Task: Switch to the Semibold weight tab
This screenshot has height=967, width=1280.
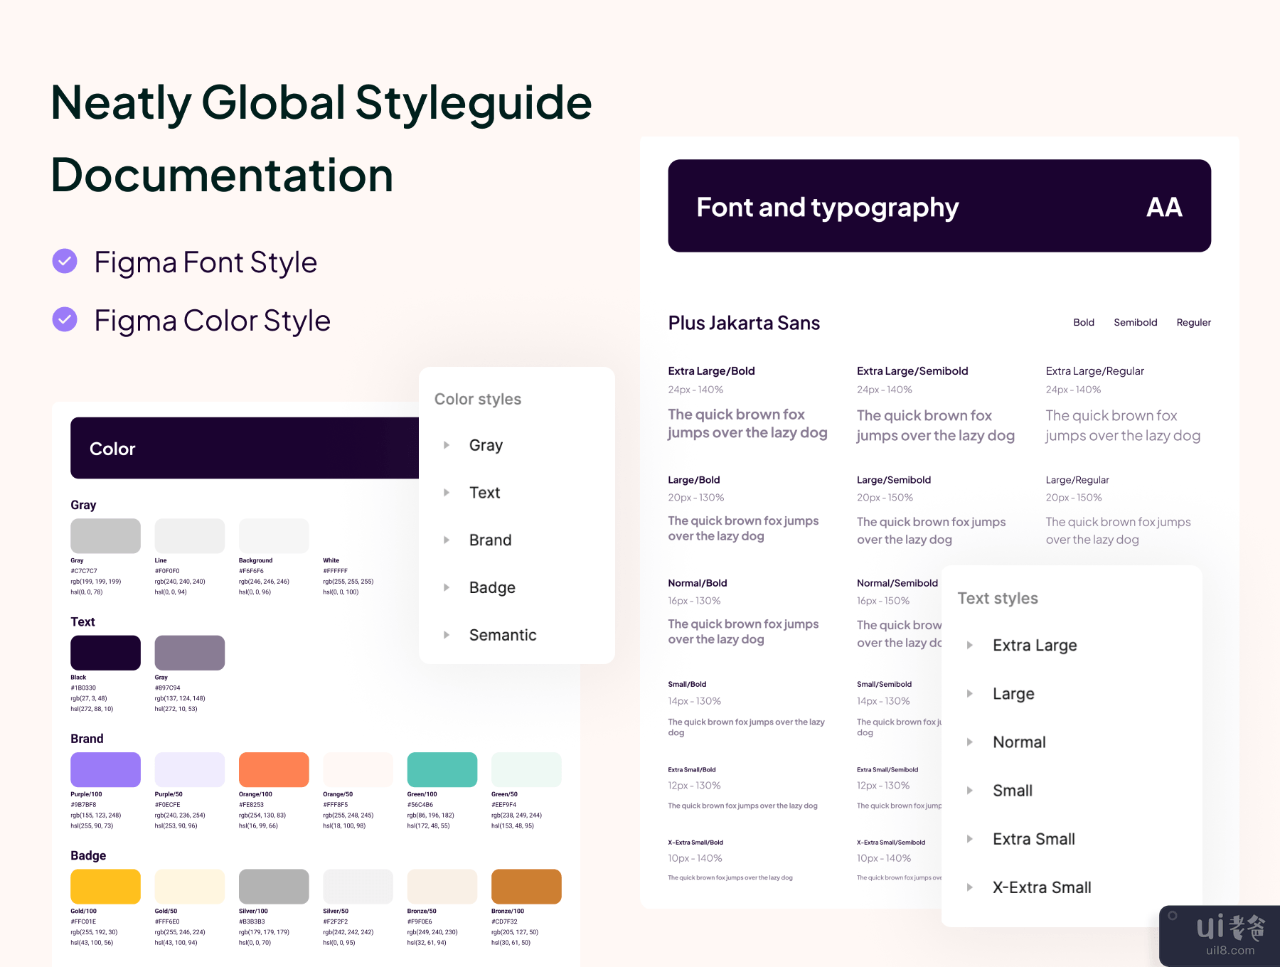Action: [x=1135, y=323]
